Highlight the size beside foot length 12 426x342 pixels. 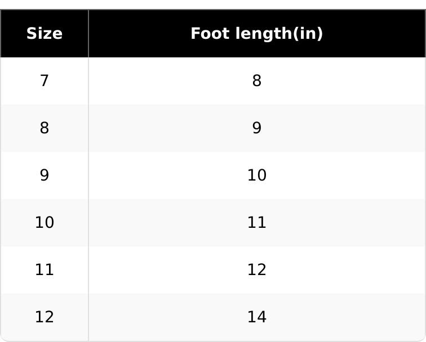coord(45,270)
